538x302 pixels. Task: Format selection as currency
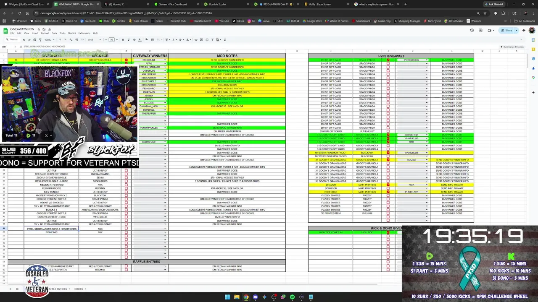click(x=60, y=40)
